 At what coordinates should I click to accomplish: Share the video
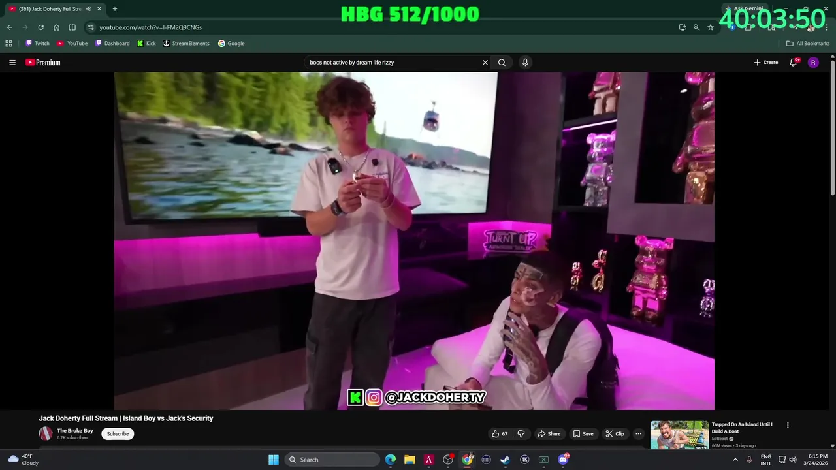(x=549, y=434)
